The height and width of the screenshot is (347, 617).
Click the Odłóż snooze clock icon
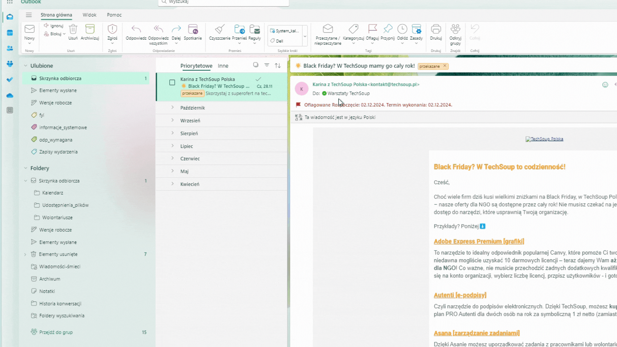402,29
